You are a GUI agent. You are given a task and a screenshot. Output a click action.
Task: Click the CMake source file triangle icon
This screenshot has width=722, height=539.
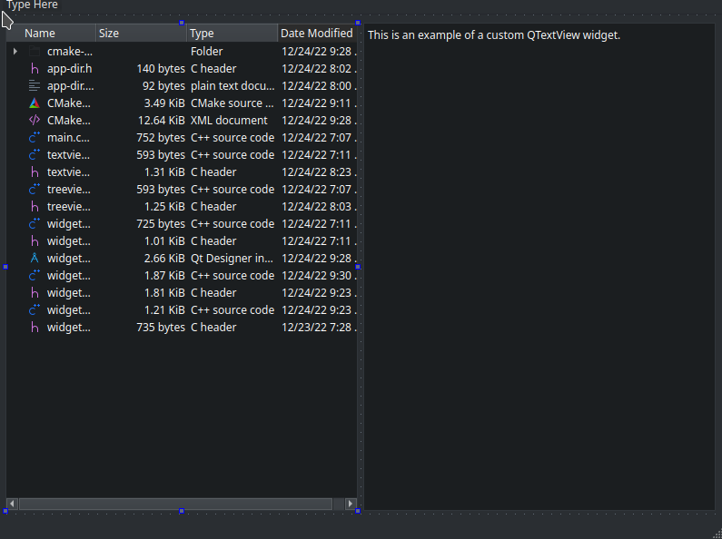tap(35, 103)
